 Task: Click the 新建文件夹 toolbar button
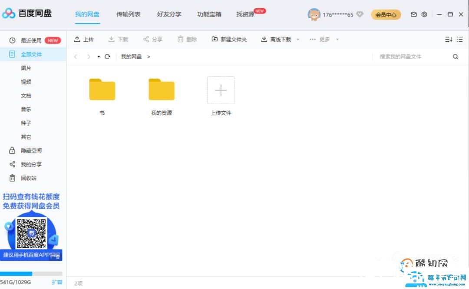point(229,39)
